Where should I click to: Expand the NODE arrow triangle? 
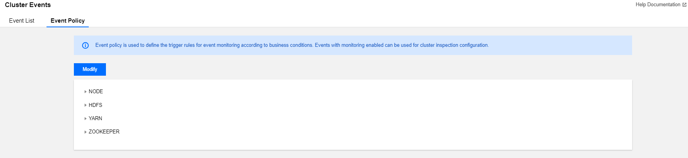point(85,92)
